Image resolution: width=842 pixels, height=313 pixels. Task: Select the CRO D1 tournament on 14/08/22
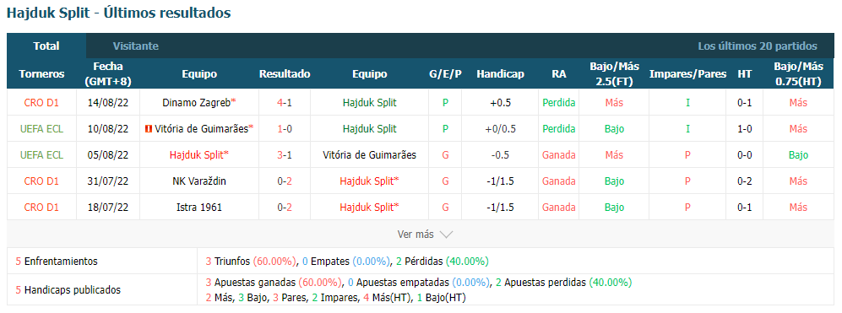tap(41, 103)
